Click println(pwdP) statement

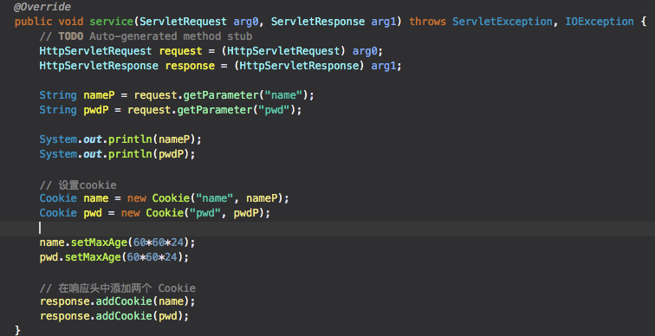(x=152, y=154)
